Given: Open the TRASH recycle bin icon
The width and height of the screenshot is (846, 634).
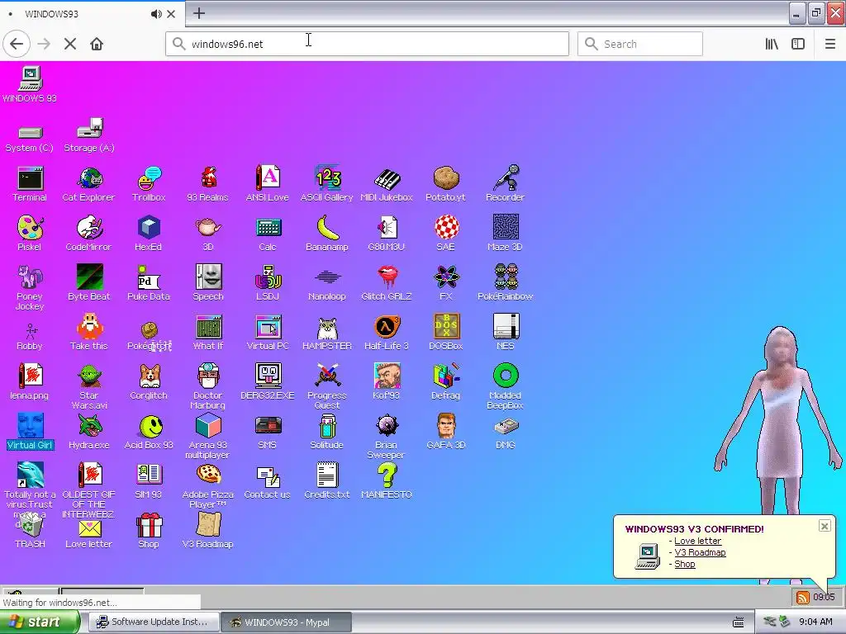Looking at the screenshot, I should click(x=30, y=531).
